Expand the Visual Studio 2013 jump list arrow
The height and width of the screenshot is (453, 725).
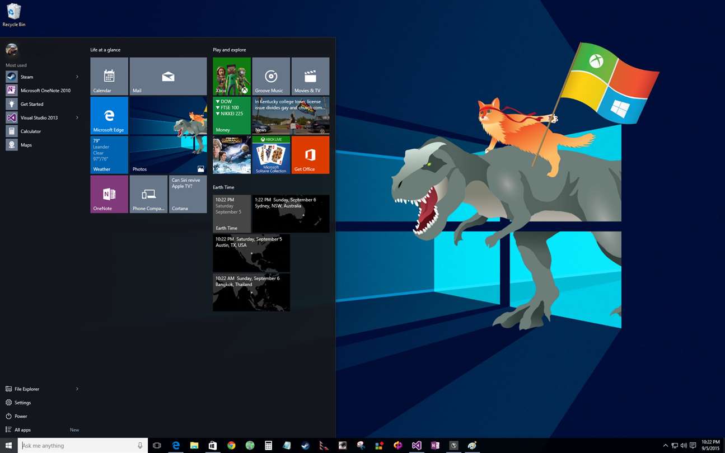77,117
